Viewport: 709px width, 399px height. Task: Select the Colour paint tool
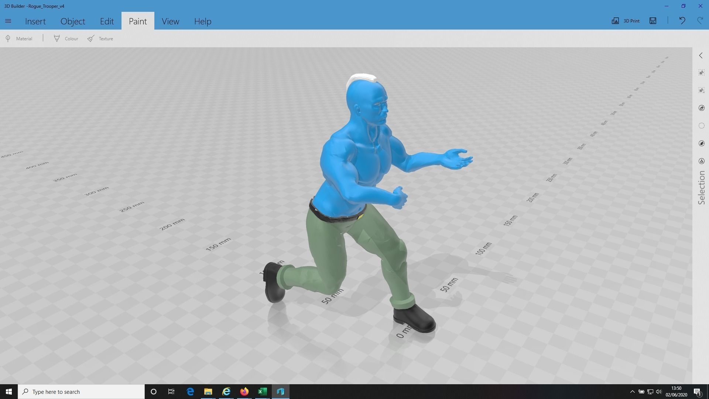point(66,38)
